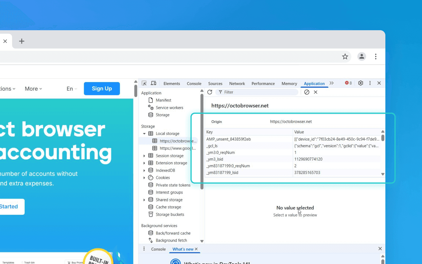The image size is (422, 264).
Task: Activate the inspect element picker tool
Action: click(144, 83)
